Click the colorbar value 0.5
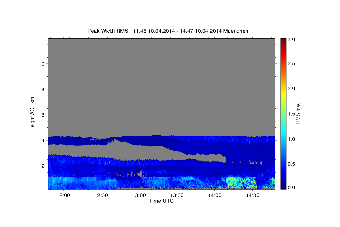 pos(292,164)
